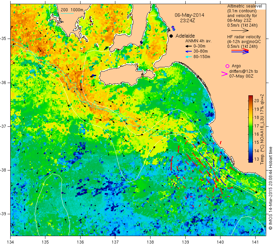This screenshot has width=273, height=246.
Task: Click the longitude axis label 136
Action: [x=81, y=242]
